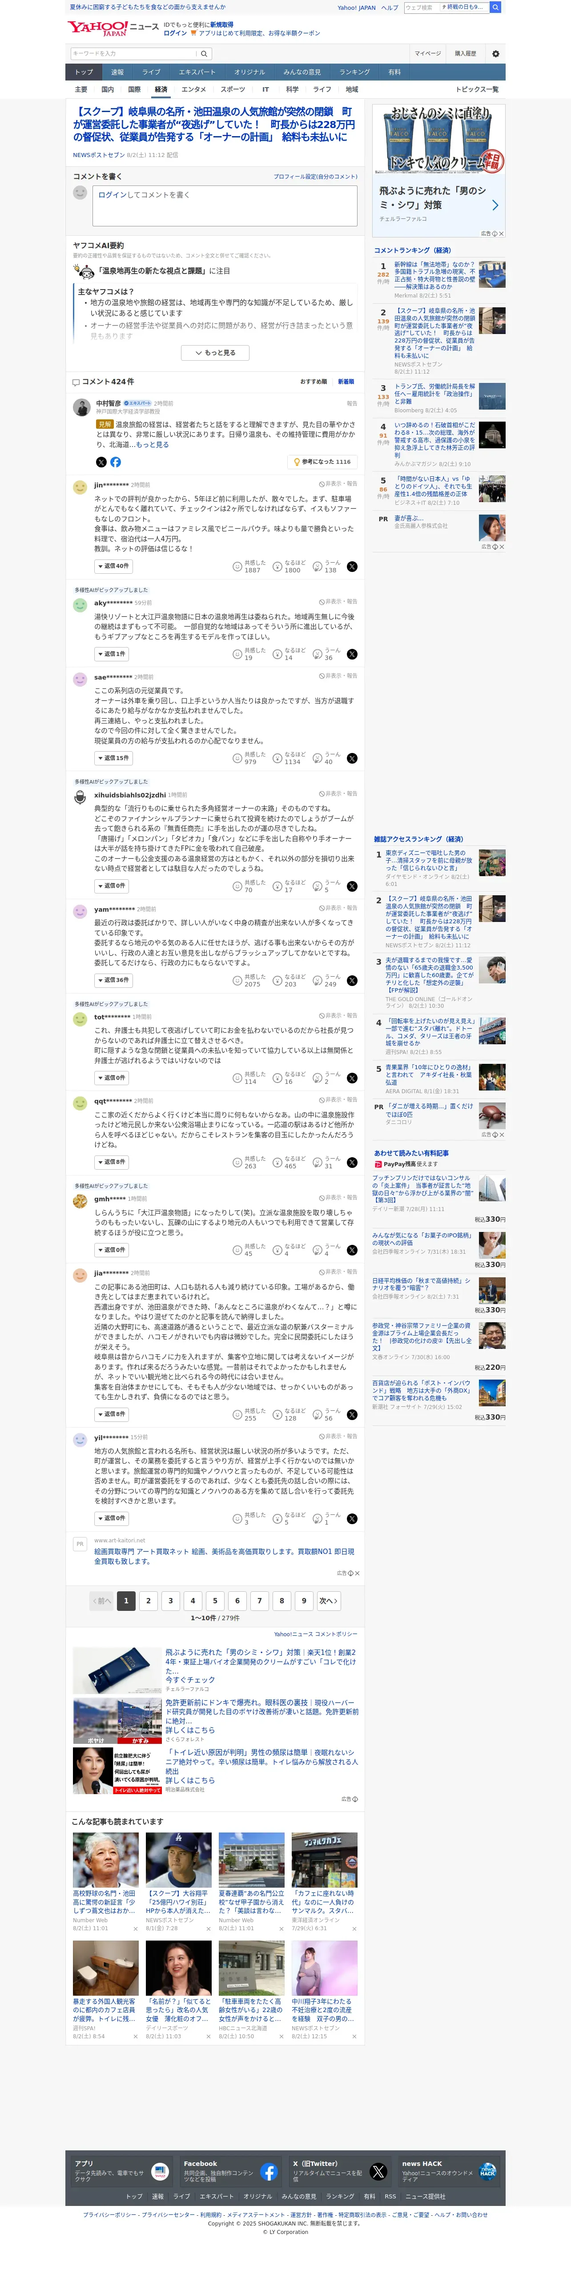Click the Facebook icon in footer
This screenshot has width=571, height=2286.
point(268,2172)
